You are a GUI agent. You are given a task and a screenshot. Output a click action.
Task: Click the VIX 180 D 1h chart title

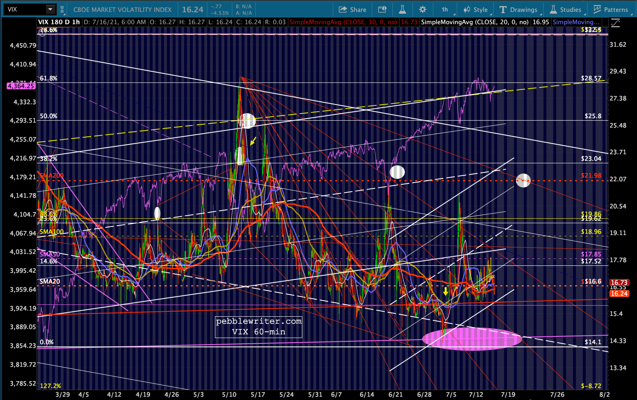[59, 22]
